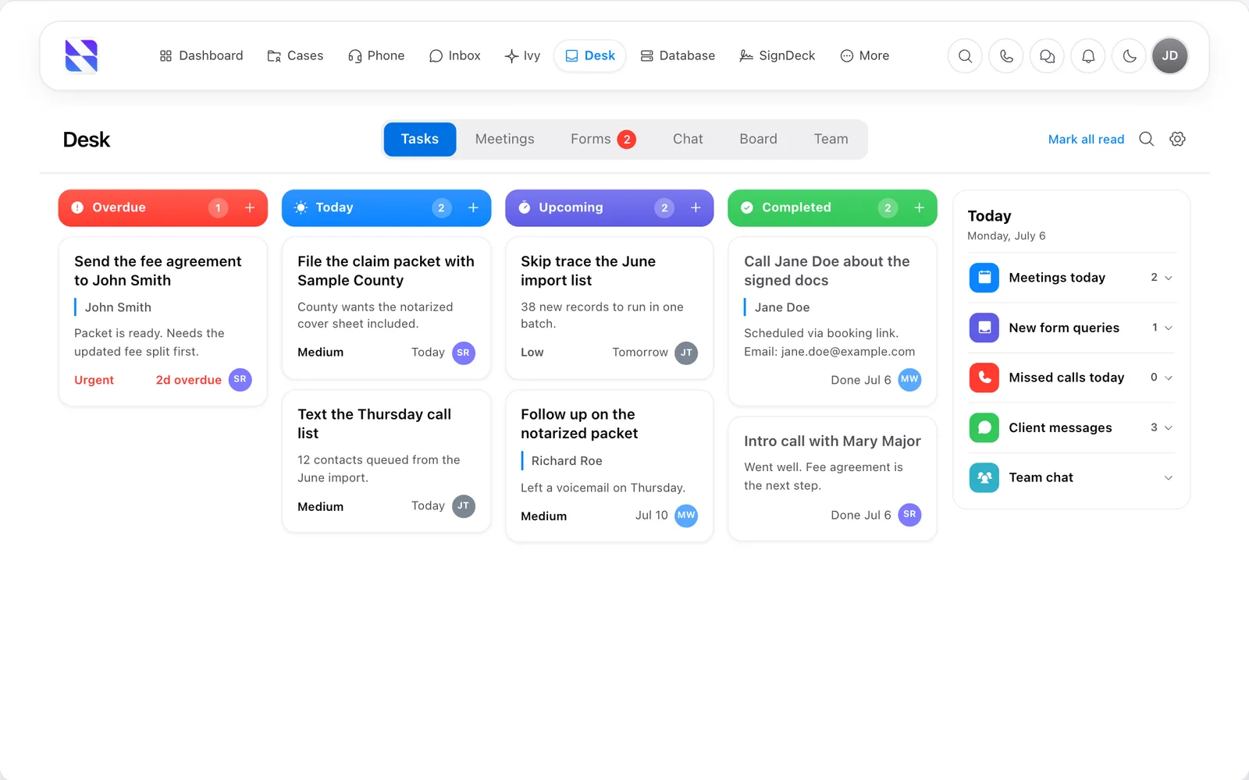
Task: Switch to the Meetings tab
Action: click(x=505, y=140)
